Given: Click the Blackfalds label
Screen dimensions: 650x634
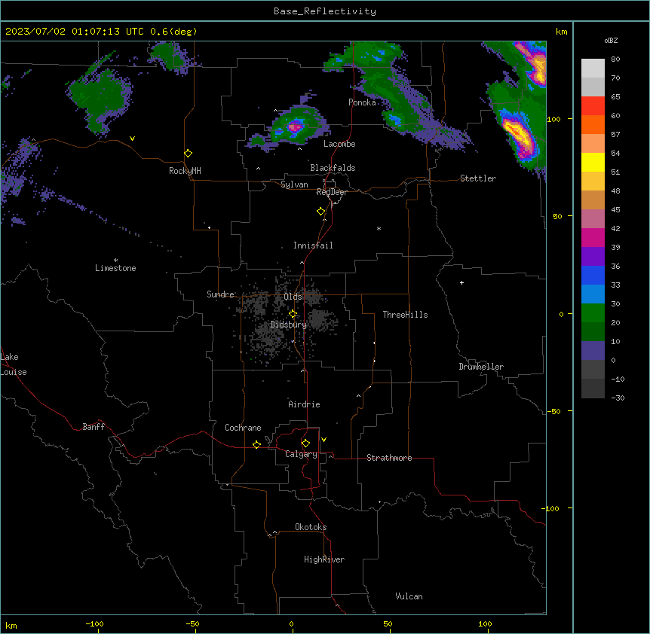Looking at the screenshot, I should coord(333,168).
